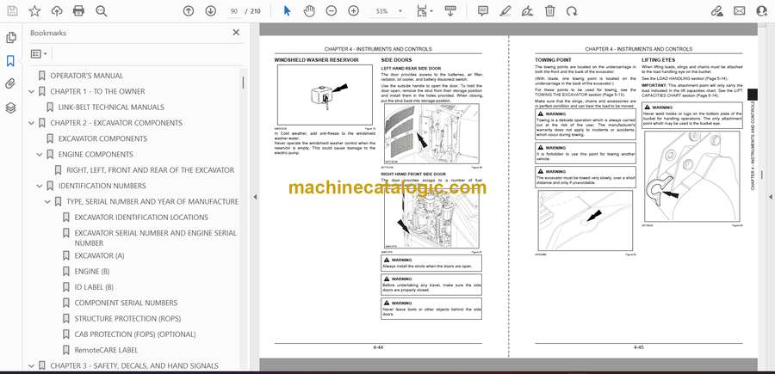
Task: Open EXCAVATOR IDENTIFICATION LOCATIONS bookmark
Action: click(141, 218)
